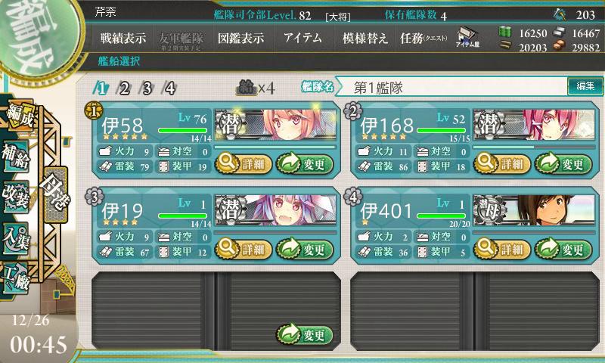Image resolution: width=605 pixels, height=363 pixels.
Task: Click 変更 in empty fifth slot
Action: click(305, 334)
